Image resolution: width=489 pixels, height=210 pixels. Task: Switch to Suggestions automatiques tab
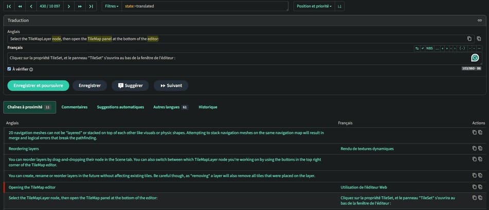(x=120, y=107)
